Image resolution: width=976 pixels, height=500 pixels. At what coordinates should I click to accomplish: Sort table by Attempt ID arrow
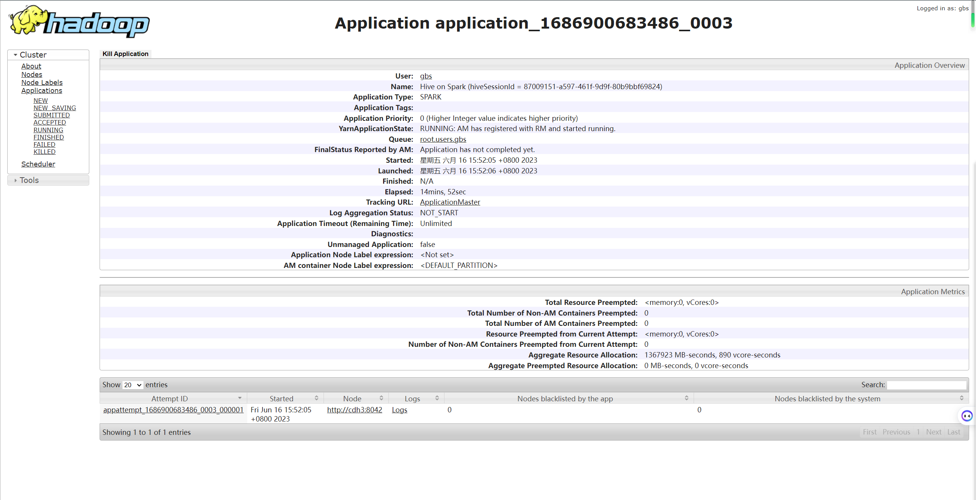coord(240,398)
